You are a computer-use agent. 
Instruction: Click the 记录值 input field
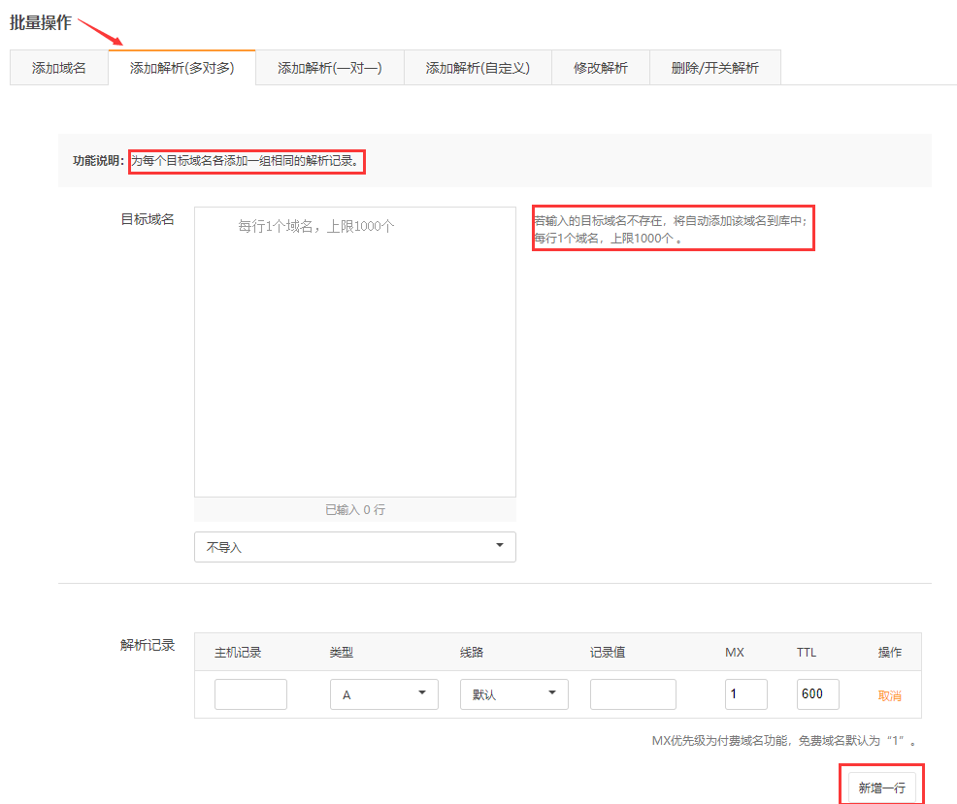click(x=633, y=694)
